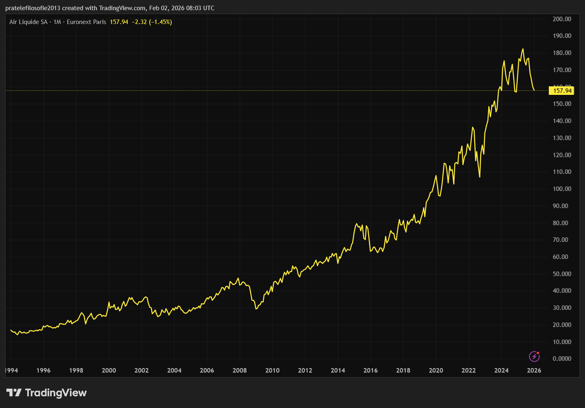Click the 70.00 price level label

[560, 240]
